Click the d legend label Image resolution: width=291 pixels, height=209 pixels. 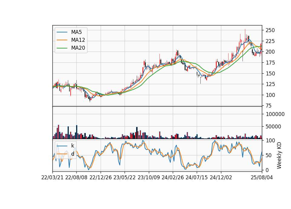72,154
